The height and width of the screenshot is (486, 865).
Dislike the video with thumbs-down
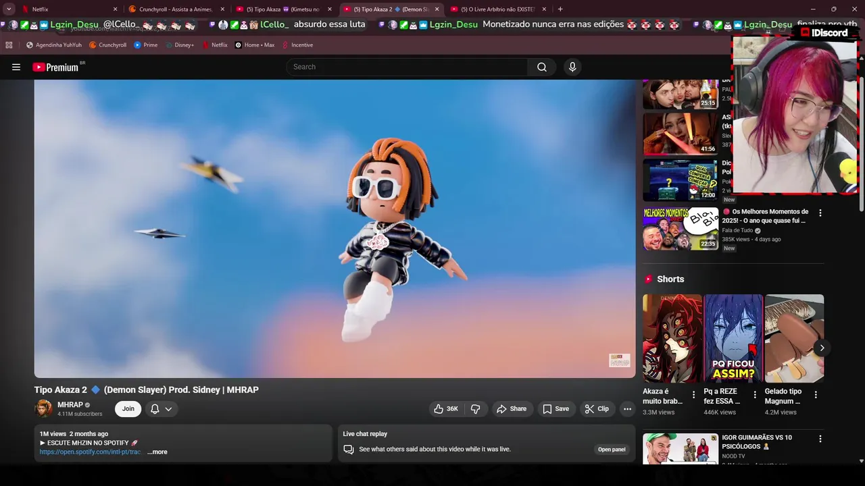(x=476, y=409)
